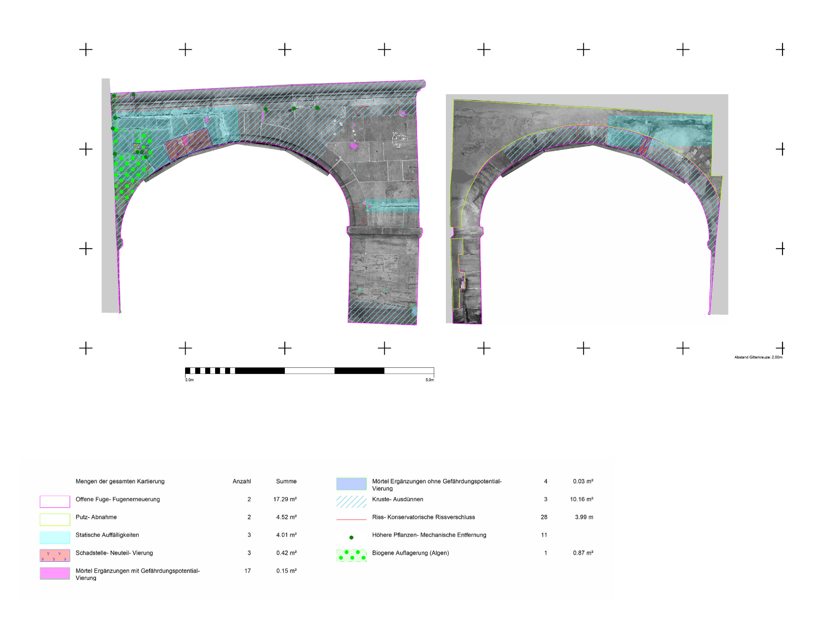Click count '28' for Riss row
836x627 pixels.
click(x=544, y=517)
